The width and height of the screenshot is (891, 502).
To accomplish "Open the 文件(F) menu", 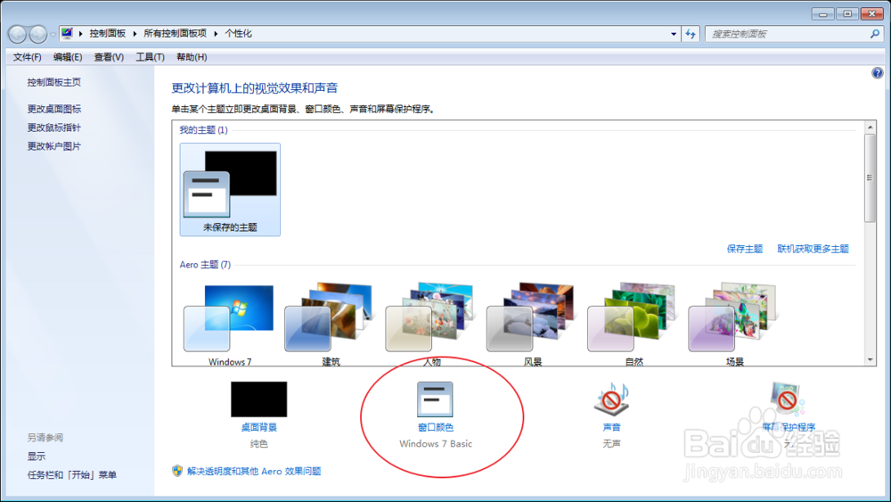I will (x=28, y=57).
